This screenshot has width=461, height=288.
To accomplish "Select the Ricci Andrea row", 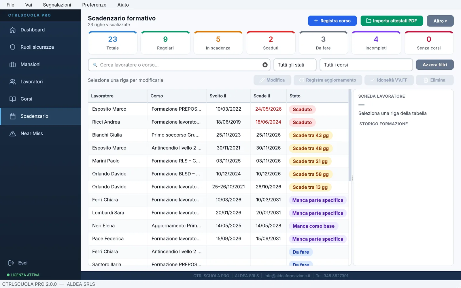I will [x=218, y=122].
